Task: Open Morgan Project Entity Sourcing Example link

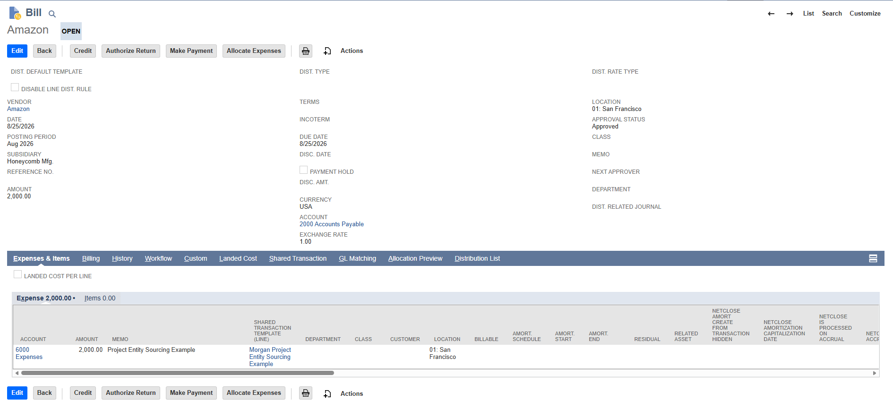Action: 270,357
